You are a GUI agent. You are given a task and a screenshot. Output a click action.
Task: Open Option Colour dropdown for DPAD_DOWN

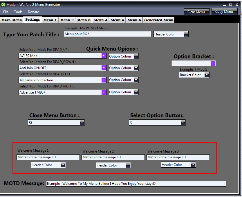123,68
